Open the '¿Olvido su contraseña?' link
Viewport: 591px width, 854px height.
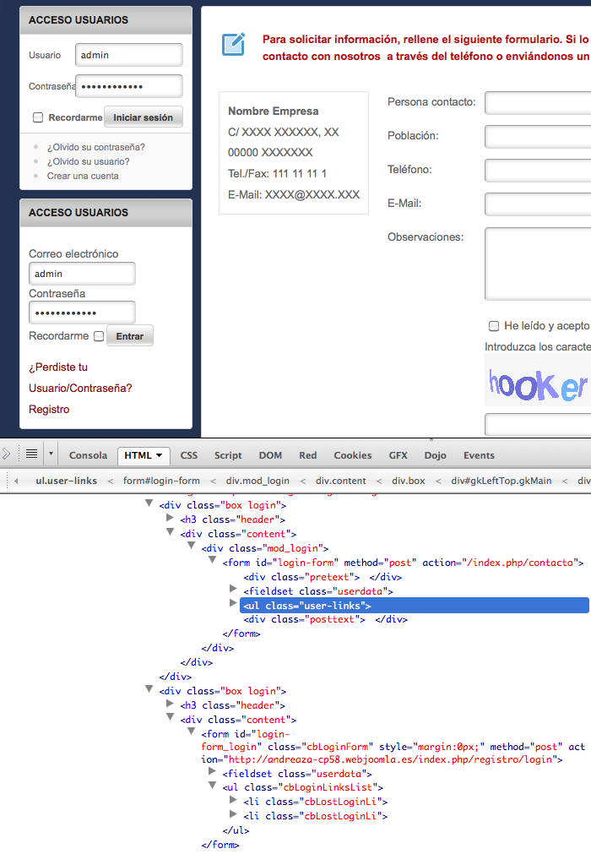[x=95, y=147]
